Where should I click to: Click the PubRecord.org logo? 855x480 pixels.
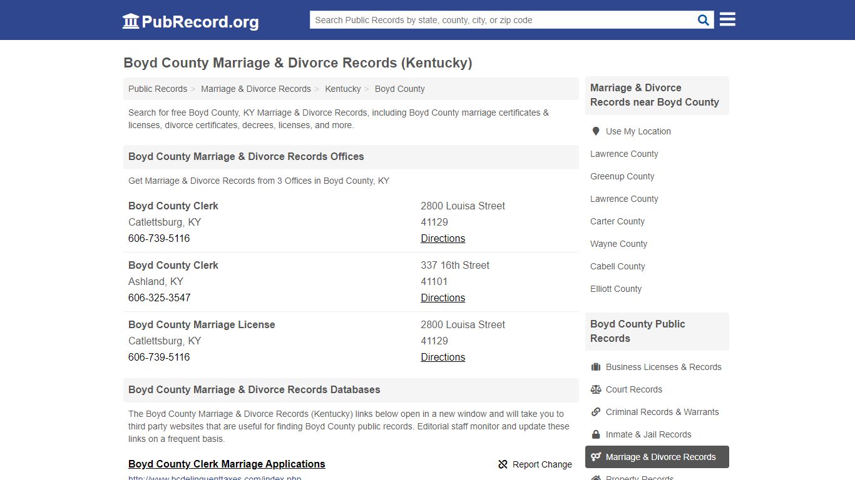click(190, 21)
